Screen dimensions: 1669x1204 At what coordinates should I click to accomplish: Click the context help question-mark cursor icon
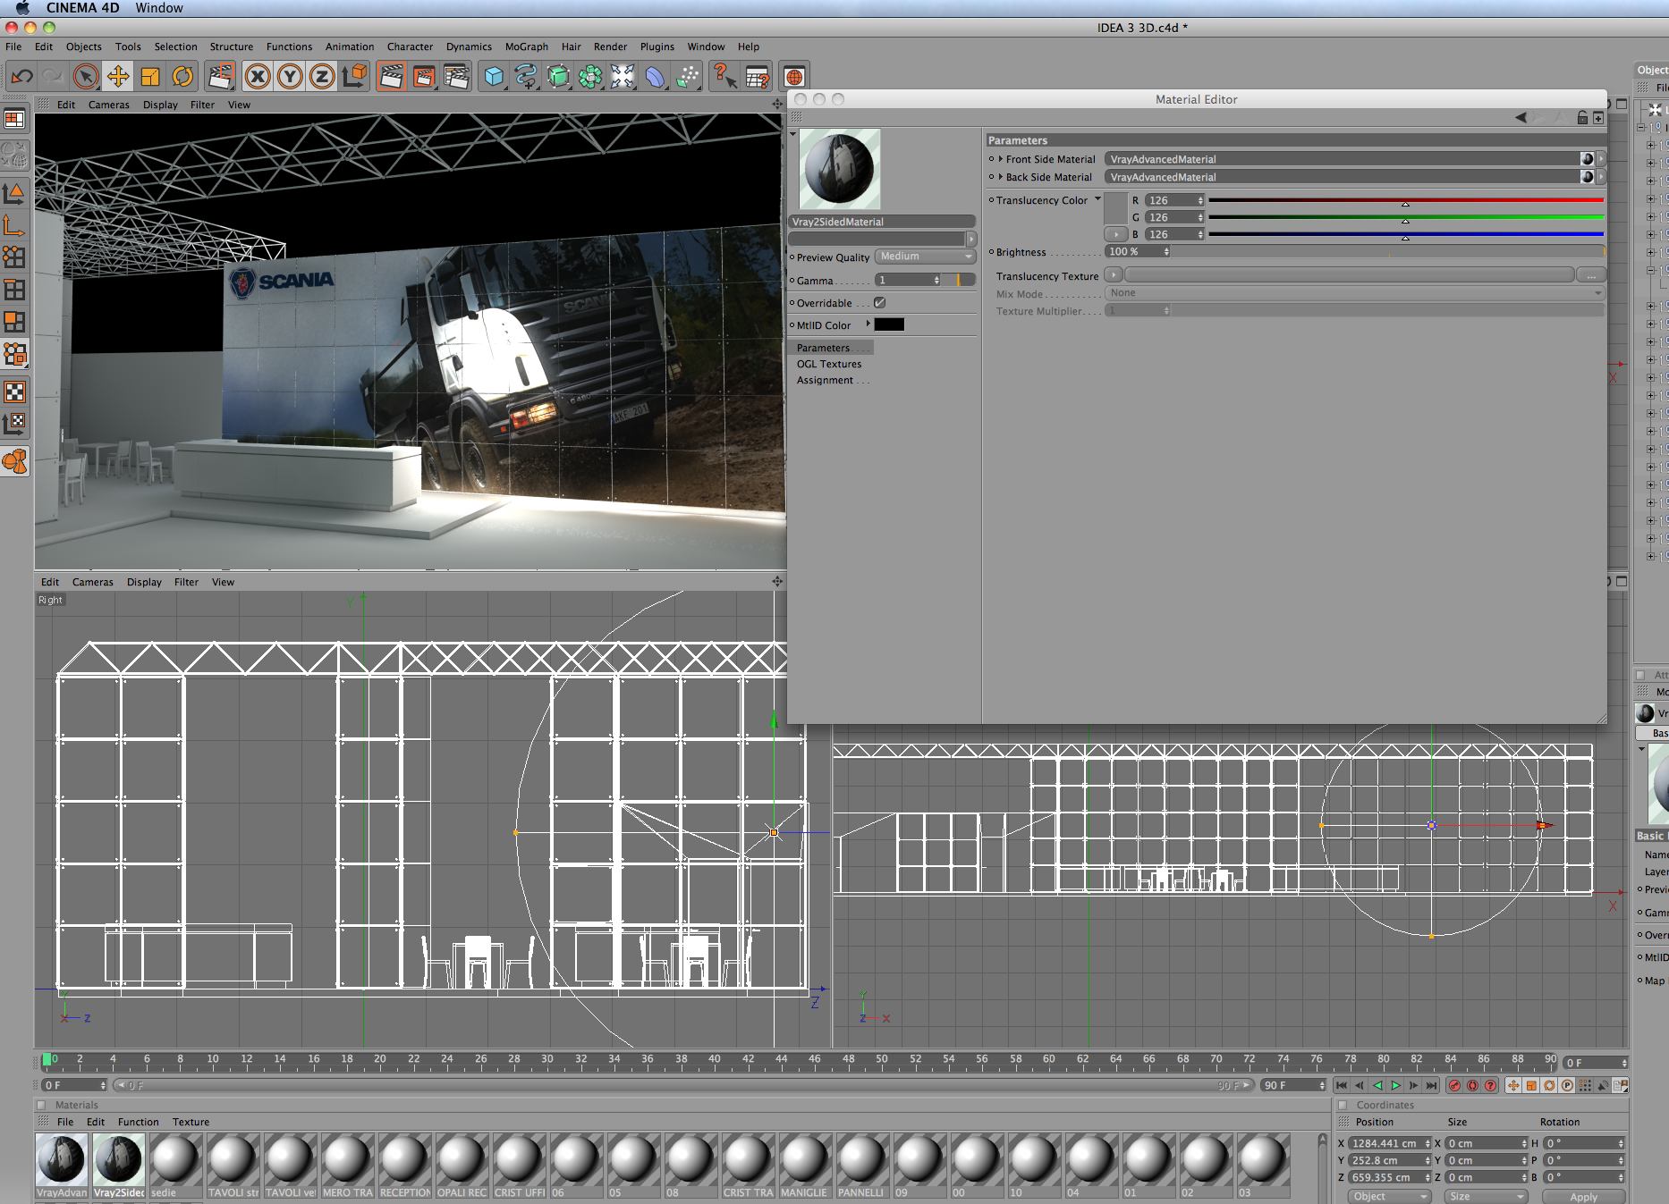724,77
